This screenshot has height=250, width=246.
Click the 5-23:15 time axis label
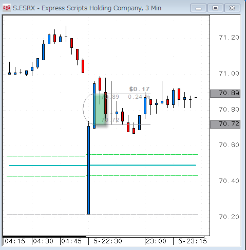(x=193, y=241)
